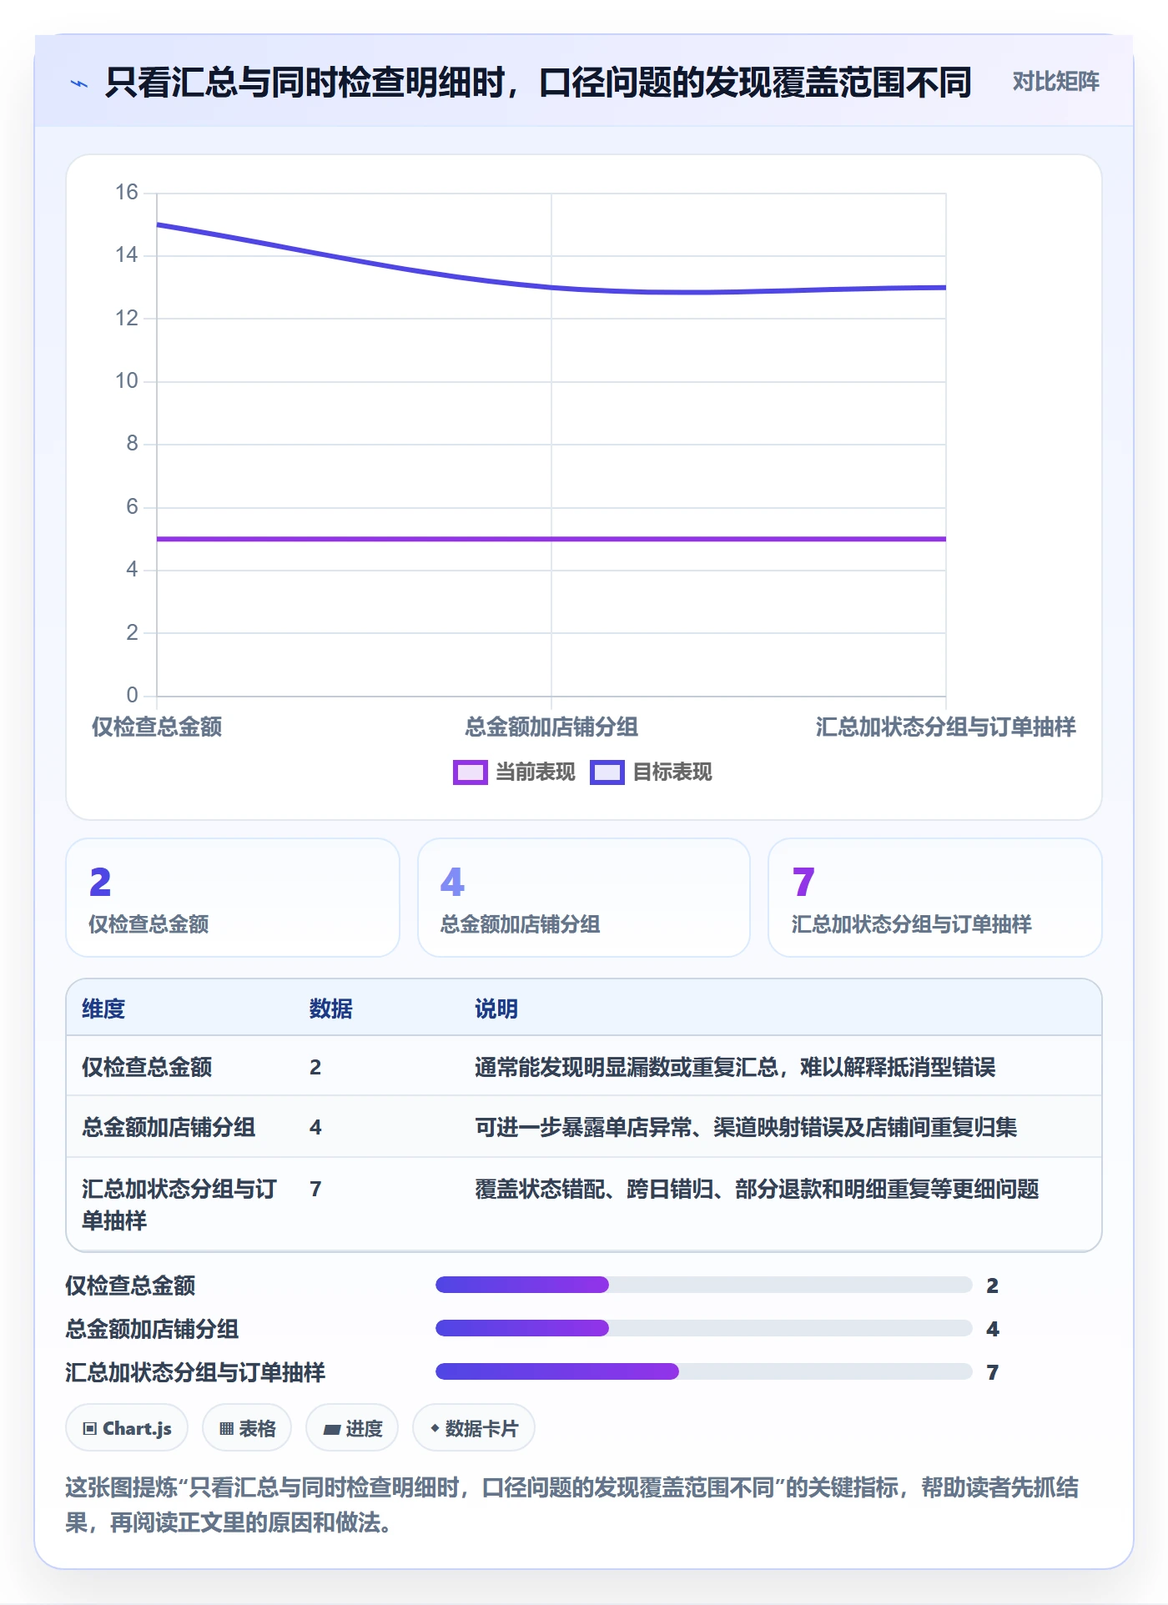Click chart x-axis label 仅检查总金额
Viewport: 1168px width, 1605px height.
click(157, 727)
